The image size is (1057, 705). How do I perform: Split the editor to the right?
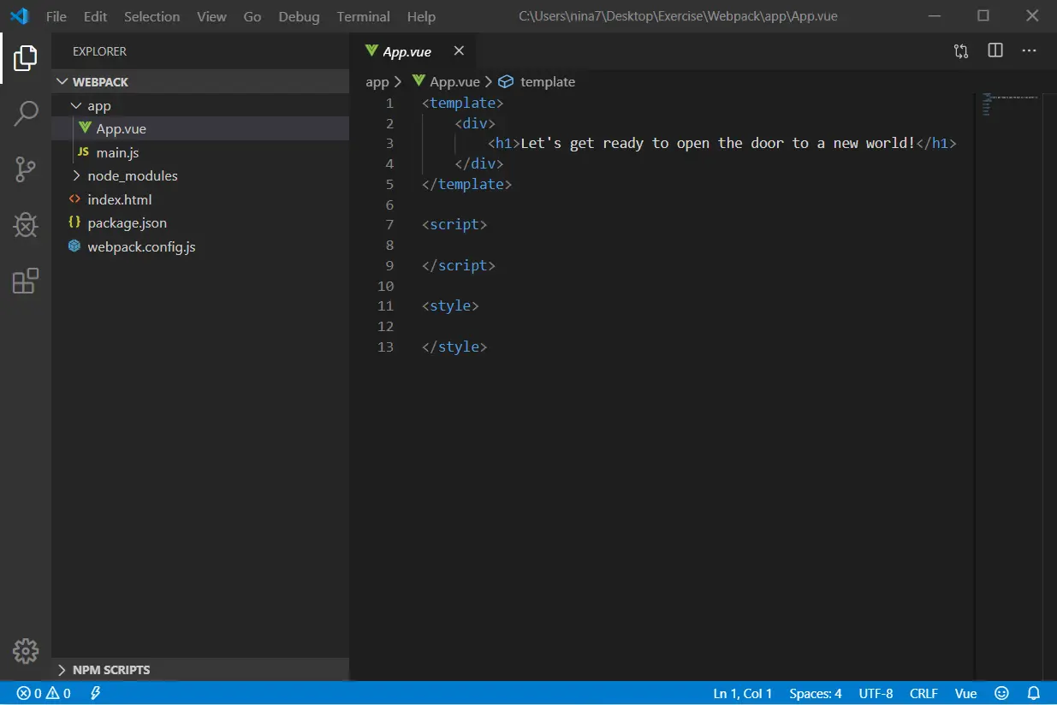[x=995, y=51]
